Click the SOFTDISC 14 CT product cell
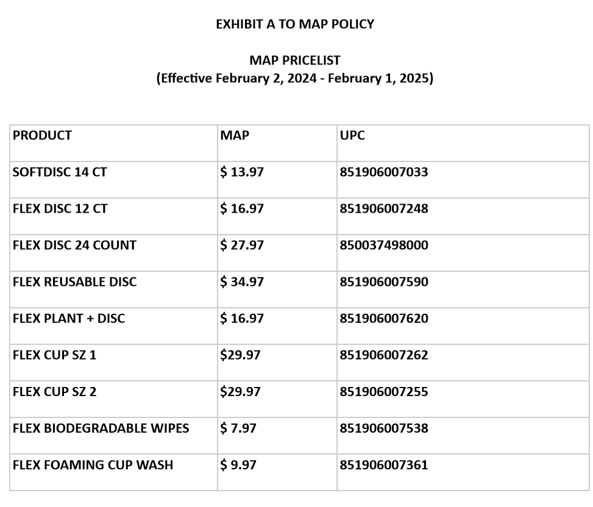593x507 pixels. point(60,172)
